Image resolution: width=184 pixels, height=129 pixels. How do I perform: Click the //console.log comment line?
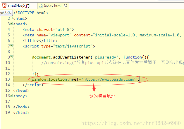[112, 63]
